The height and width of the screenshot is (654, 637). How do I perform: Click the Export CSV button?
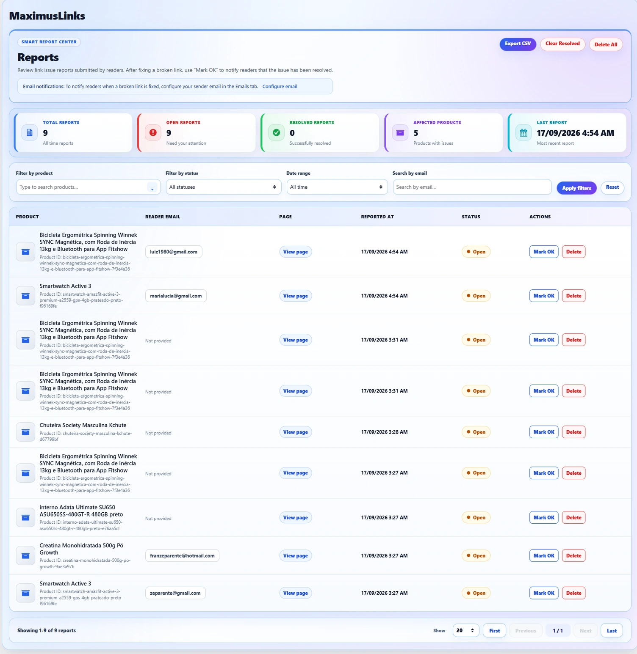tap(518, 44)
